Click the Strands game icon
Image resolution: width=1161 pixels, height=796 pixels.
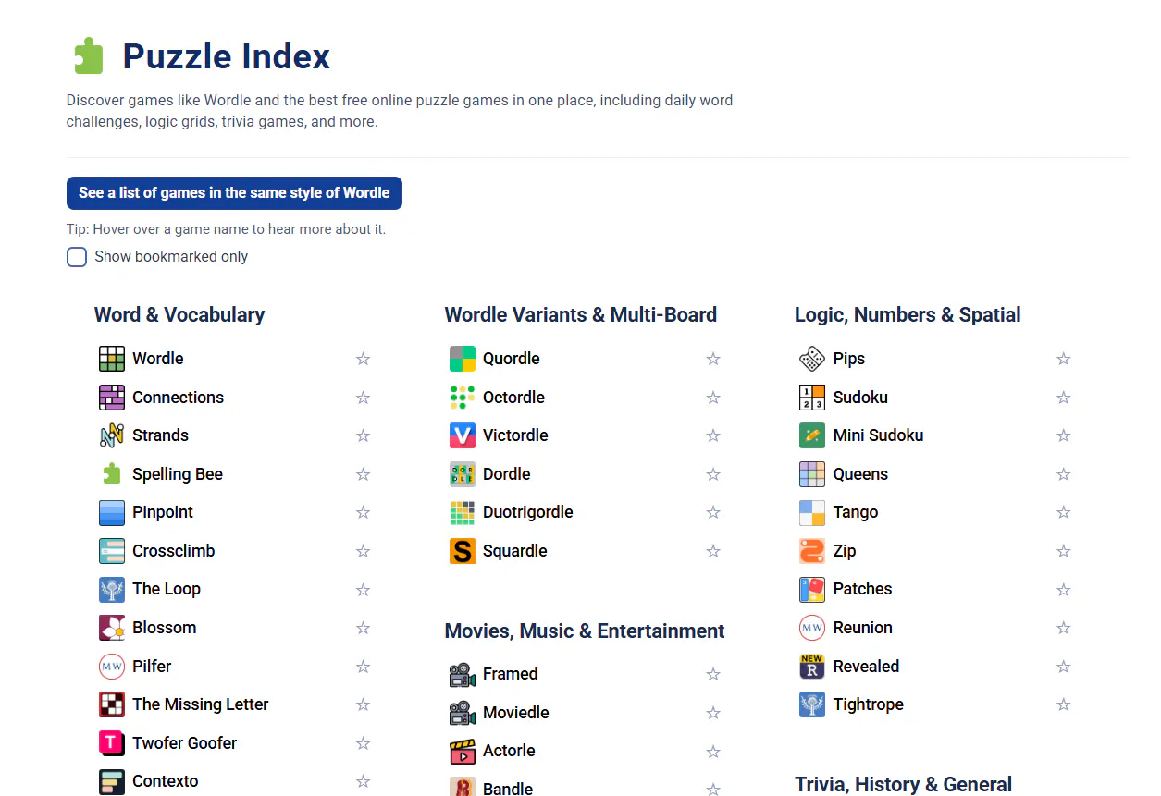point(112,435)
